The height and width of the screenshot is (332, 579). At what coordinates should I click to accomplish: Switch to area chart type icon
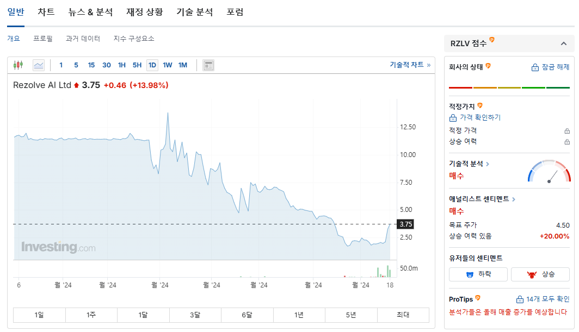[x=39, y=65]
